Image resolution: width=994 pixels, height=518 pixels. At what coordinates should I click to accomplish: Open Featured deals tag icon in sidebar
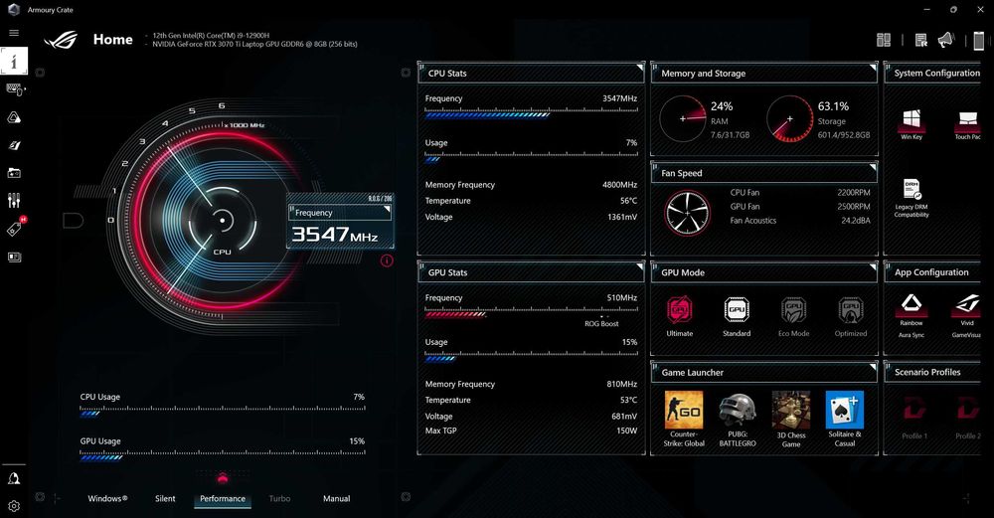(x=14, y=229)
